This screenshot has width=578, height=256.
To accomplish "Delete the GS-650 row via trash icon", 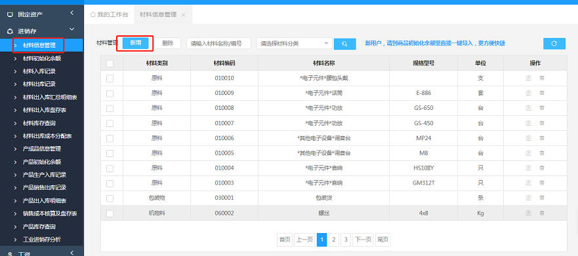I will click(x=541, y=108).
